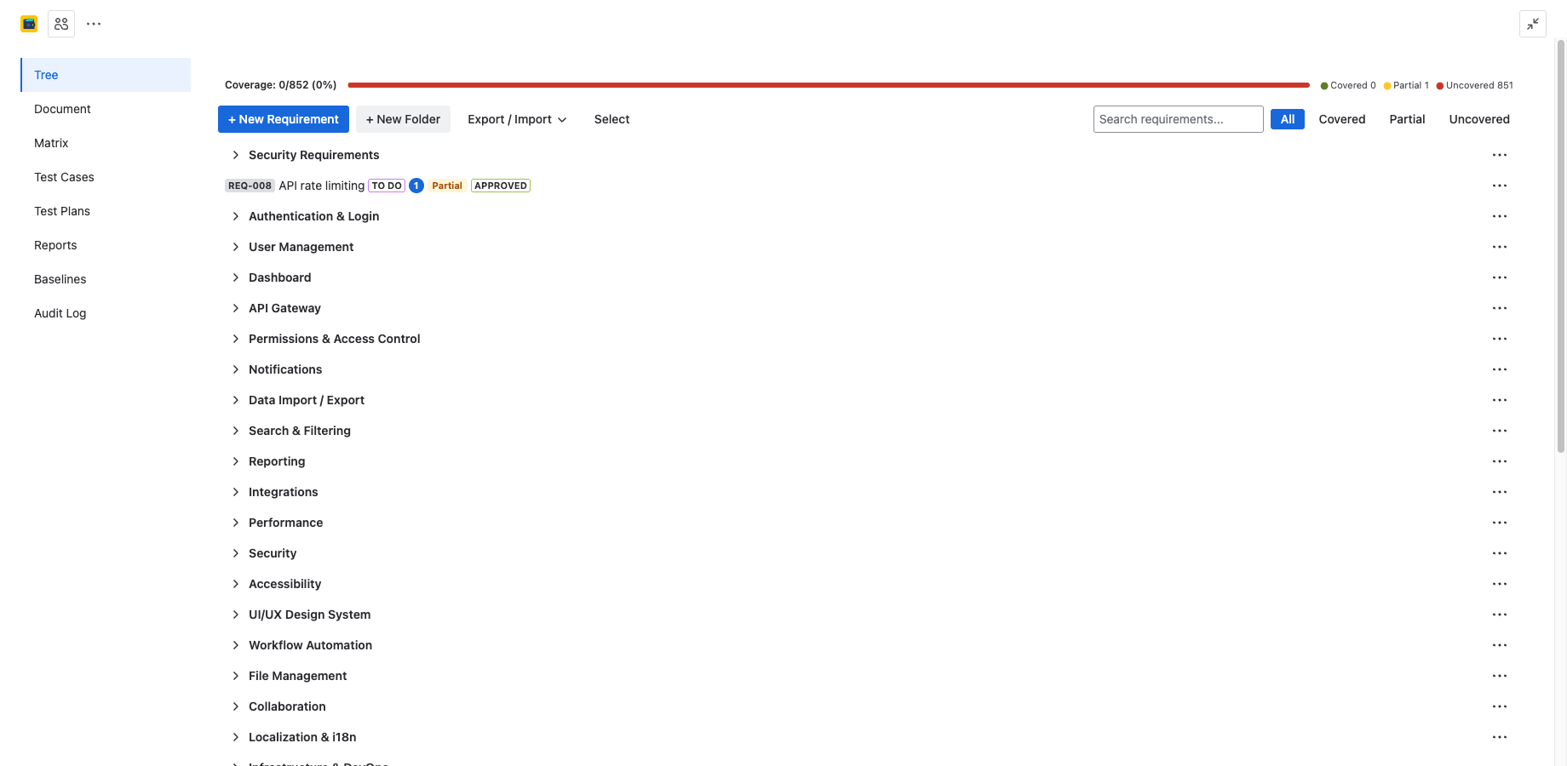Open the Export / Import dropdown
This screenshot has height=766, width=1567.
click(516, 119)
